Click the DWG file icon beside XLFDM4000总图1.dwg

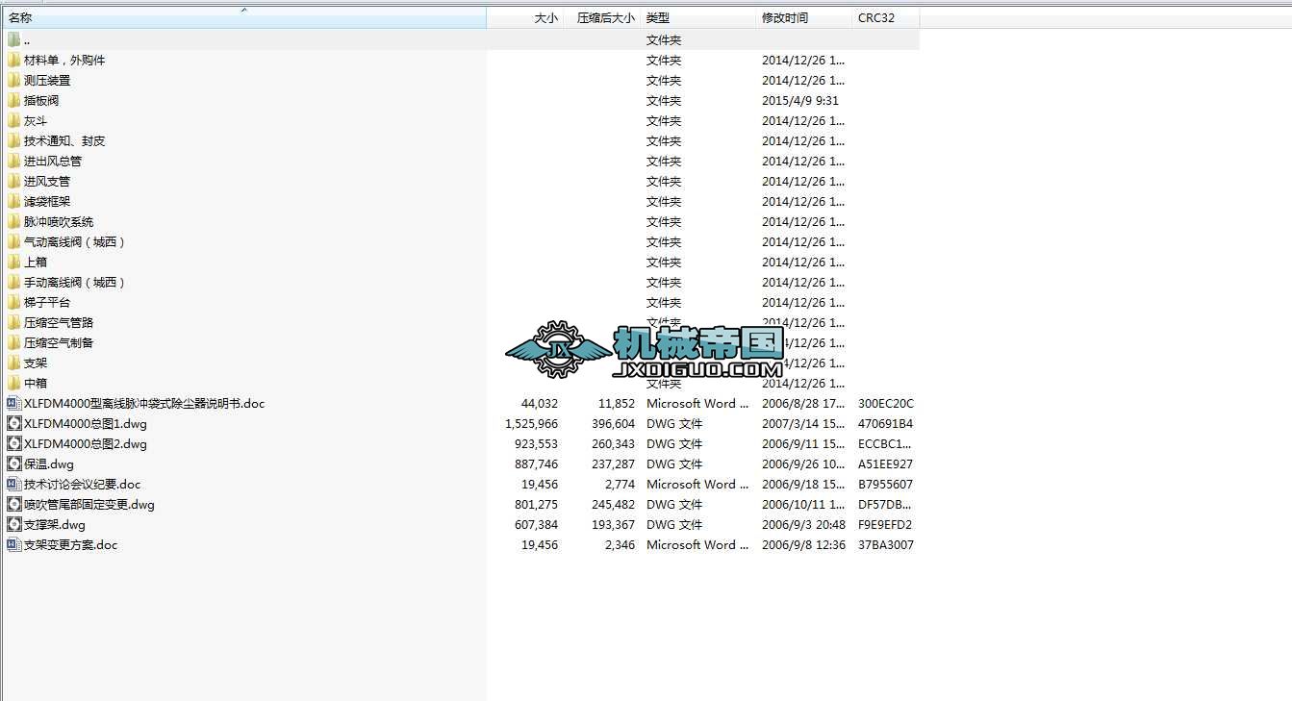(x=13, y=423)
